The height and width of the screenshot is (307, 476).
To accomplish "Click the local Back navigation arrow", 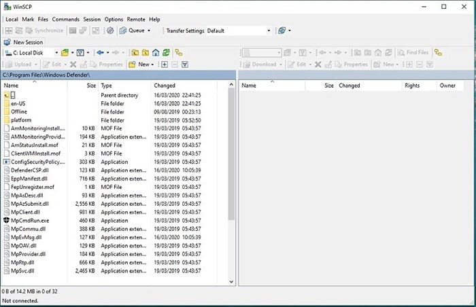I will tap(100, 53).
